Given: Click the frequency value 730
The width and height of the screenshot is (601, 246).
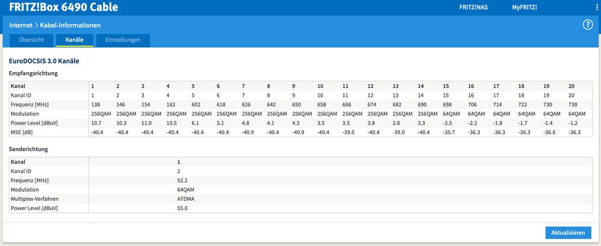Looking at the screenshot, I should 547,105.
